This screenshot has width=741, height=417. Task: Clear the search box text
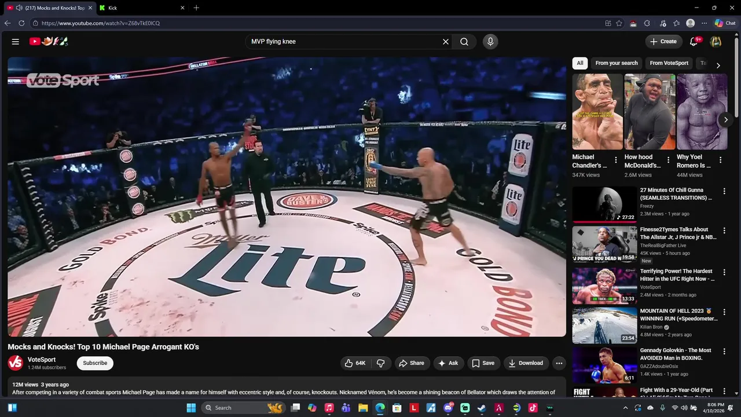446,42
